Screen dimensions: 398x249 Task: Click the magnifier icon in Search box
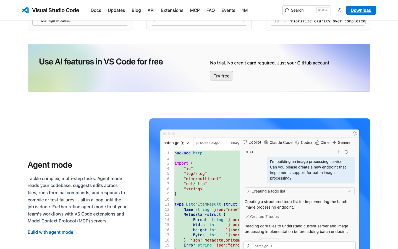point(287,10)
